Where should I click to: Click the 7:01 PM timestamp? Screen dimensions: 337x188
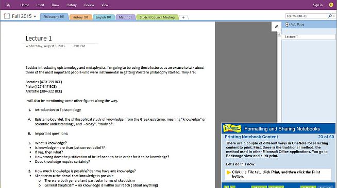click(79, 46)
